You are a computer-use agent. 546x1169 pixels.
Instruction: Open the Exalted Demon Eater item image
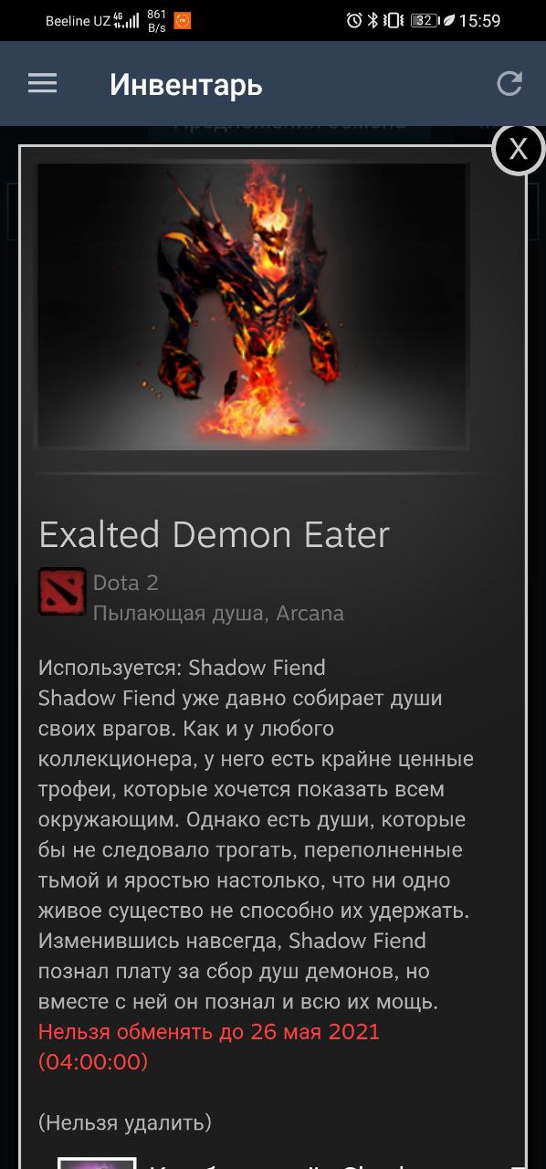tap(252, 306)
